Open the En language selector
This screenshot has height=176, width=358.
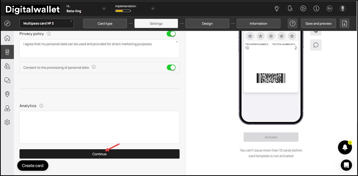[x=329, y=9]
